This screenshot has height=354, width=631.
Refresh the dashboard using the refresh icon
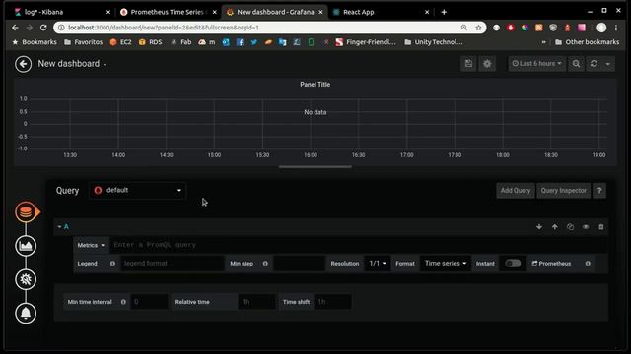tap(594, 63)
